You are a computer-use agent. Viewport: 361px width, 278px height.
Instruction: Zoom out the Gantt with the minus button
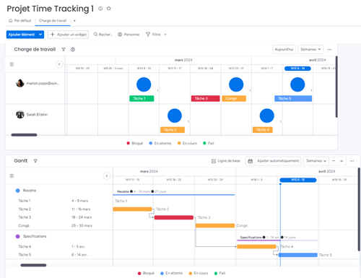(334, 161)
